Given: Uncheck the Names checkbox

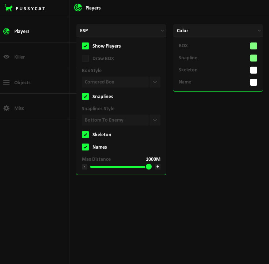Looking at the screenshot, I should coord(85,147).
